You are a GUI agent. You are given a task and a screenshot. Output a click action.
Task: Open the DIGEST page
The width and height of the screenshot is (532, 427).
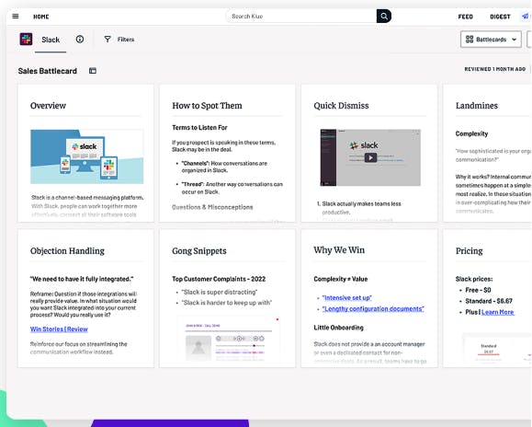[500, 17]
